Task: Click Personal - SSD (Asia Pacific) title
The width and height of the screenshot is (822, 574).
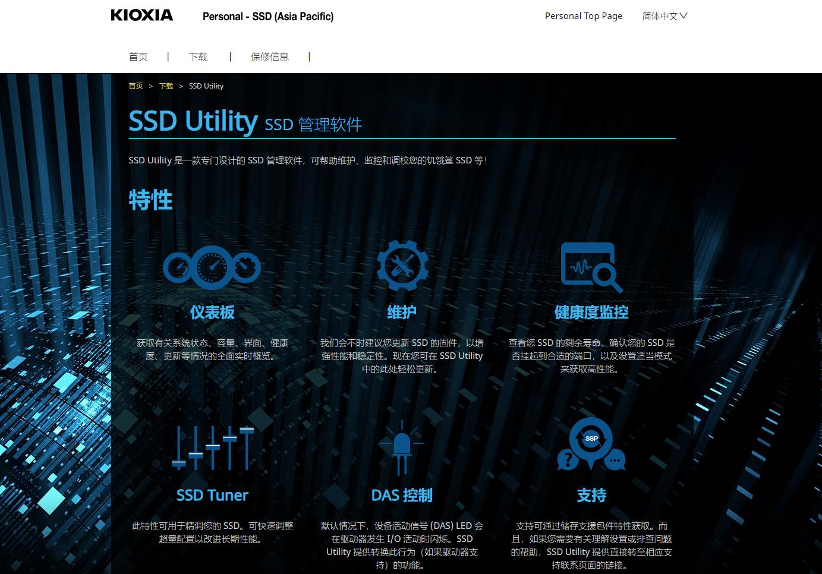Action: (268, 17)
